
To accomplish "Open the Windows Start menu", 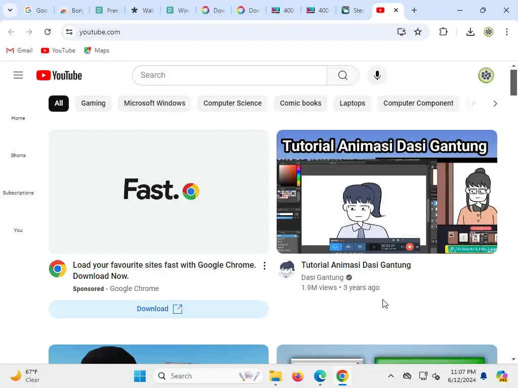I will 140,376.
